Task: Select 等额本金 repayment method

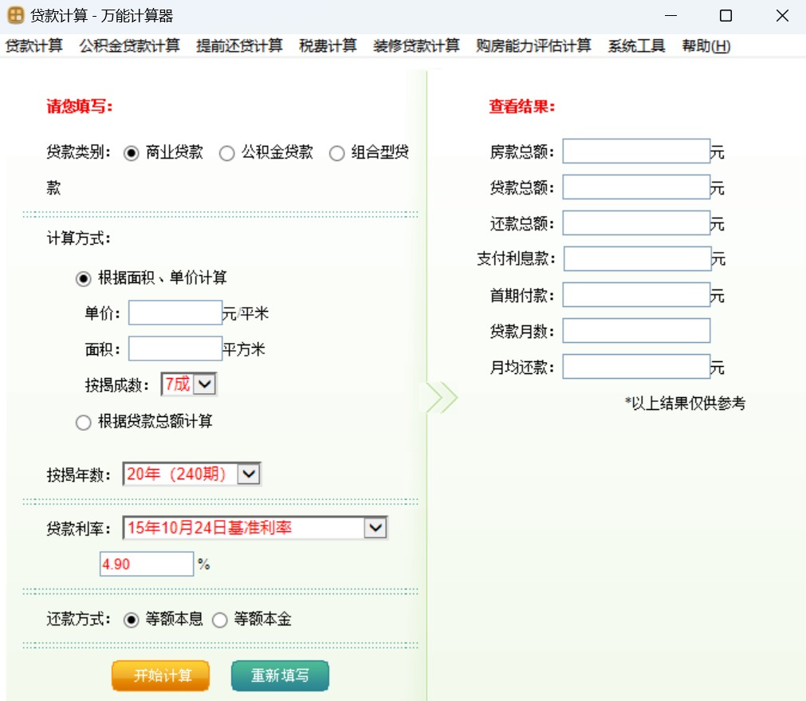Action: (220, 620)
